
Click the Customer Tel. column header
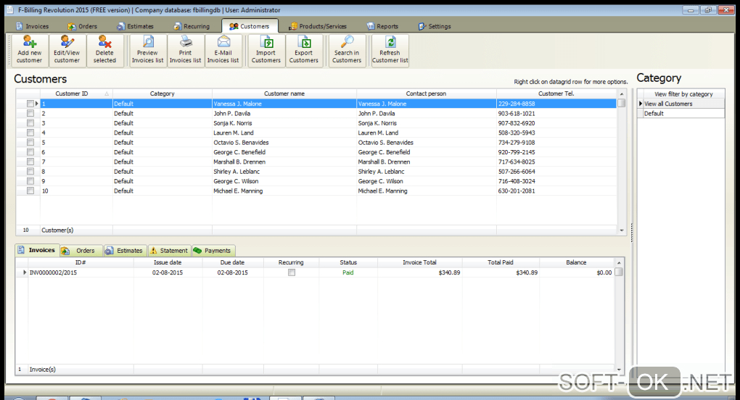(556, 93)
